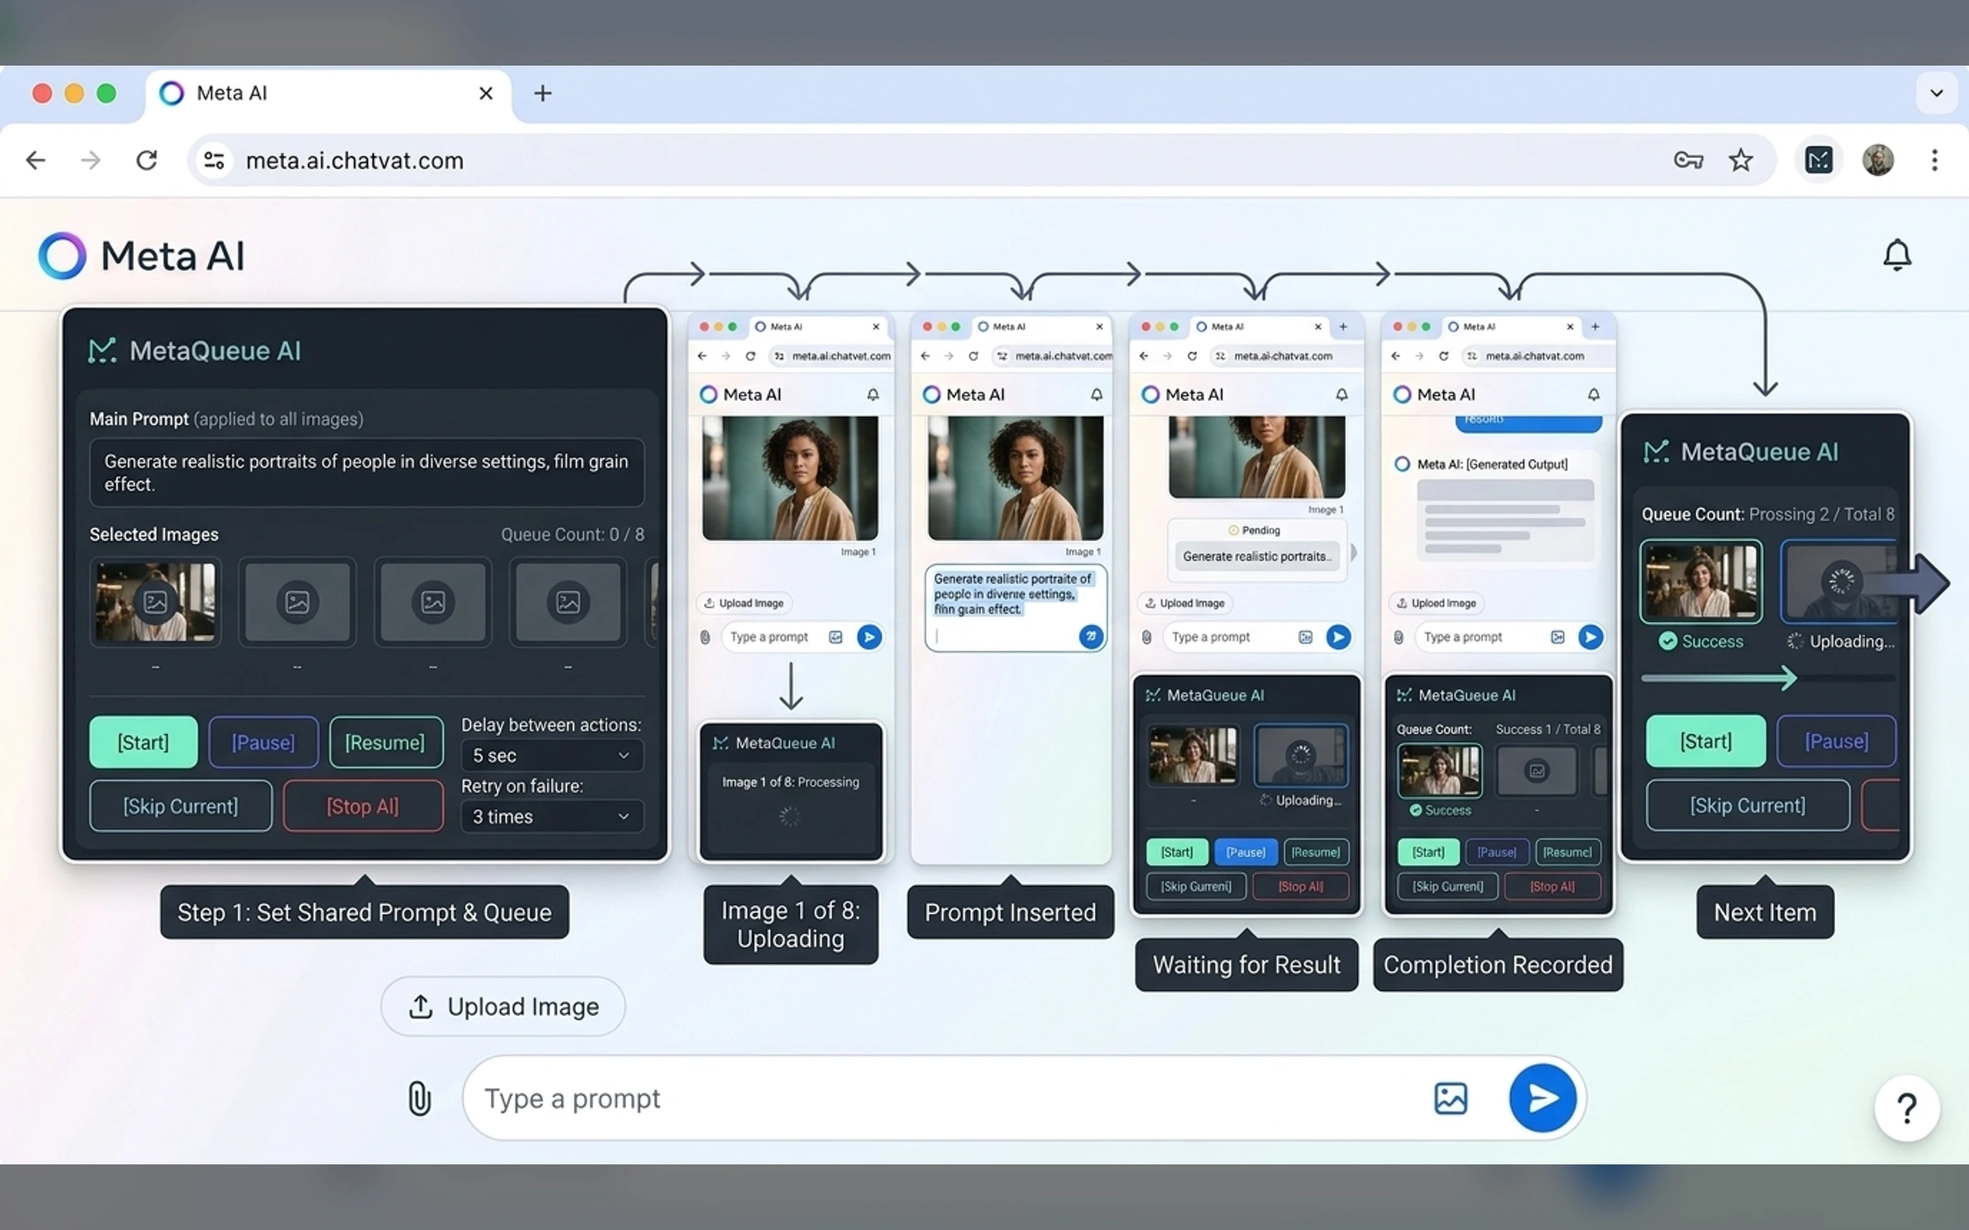Click the paperclip attach icon beside main prompt
Viewport: 1969px width, 1230px height.
click(x=419, y=1098)
